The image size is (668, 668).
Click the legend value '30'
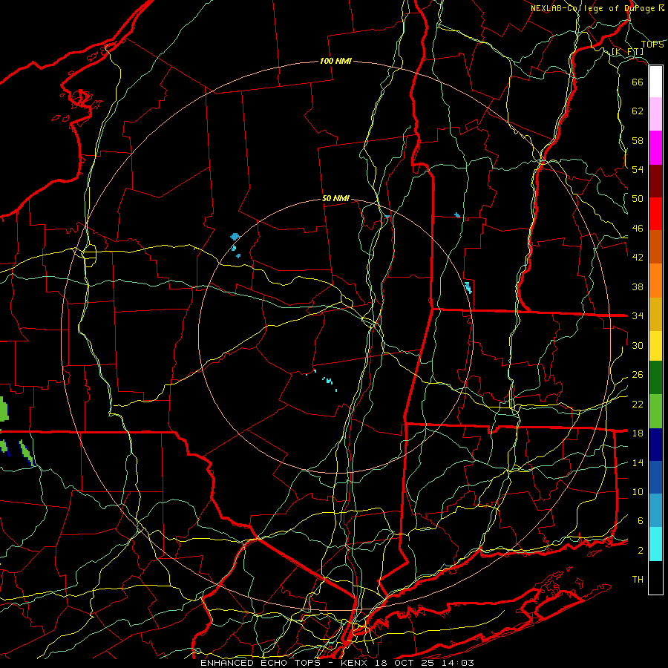tap(638, 345)
